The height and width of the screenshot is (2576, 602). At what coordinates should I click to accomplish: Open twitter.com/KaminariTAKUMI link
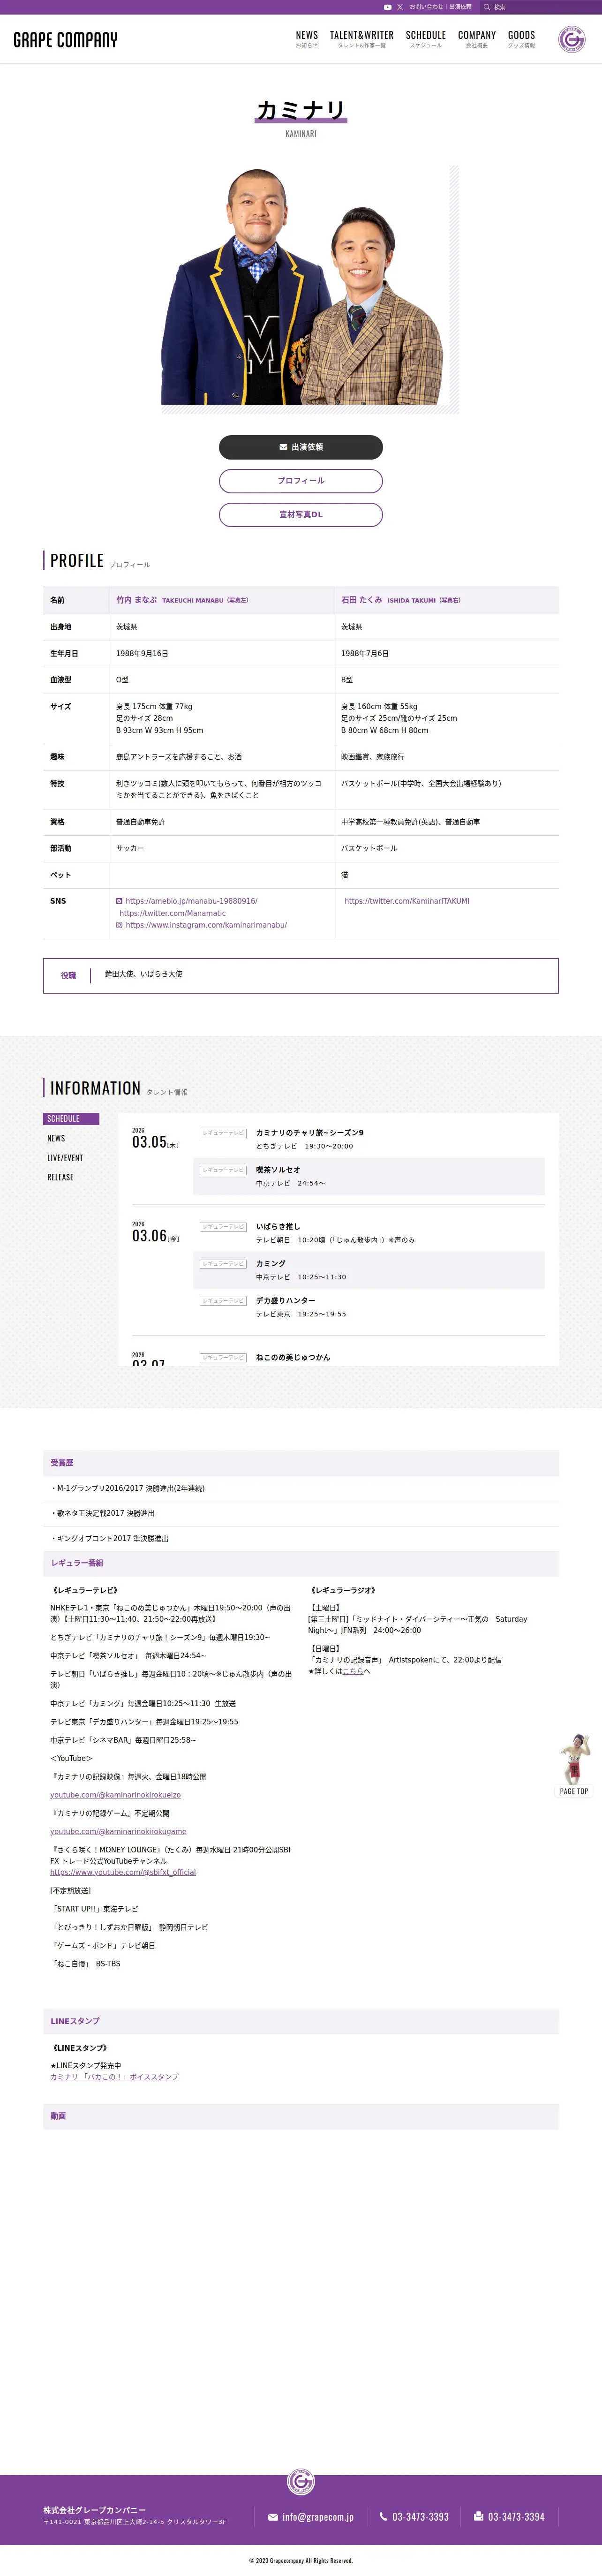click(407, 901)
